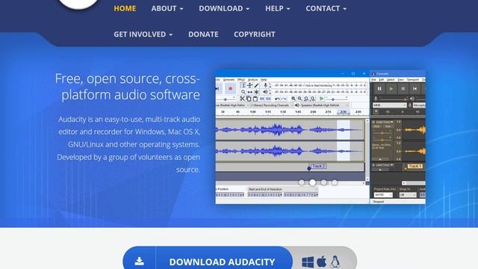Viewport: 478px width, 269px height.
Task: Click the scissors Cut icon
Action: click(x=242, y=99)
